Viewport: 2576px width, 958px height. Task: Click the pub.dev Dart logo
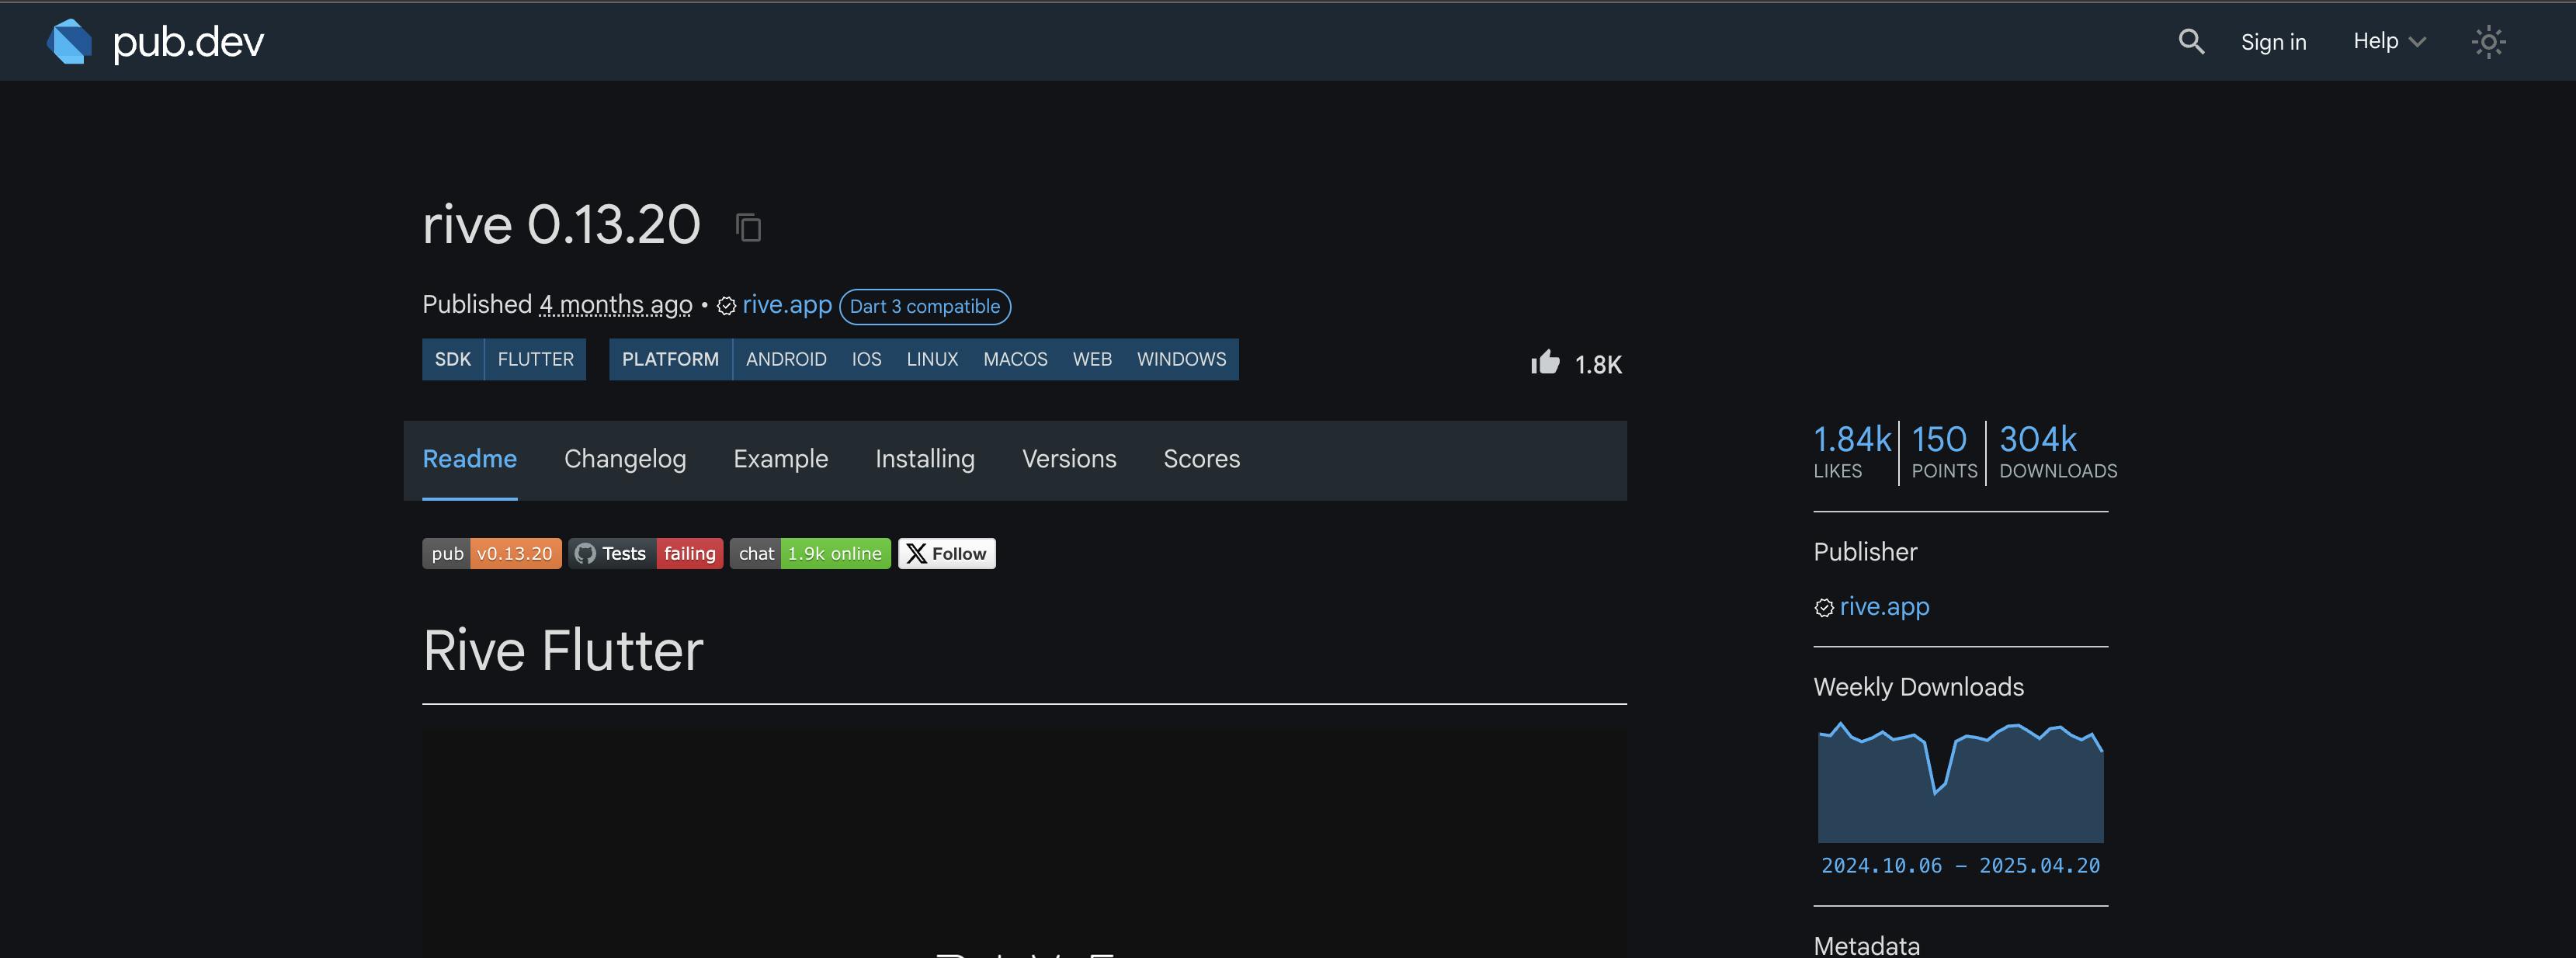(70, 41)
